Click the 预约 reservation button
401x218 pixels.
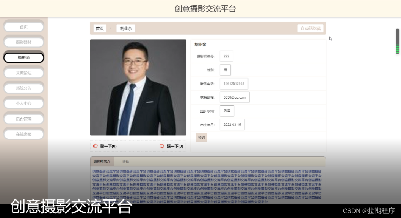point(201,138)
